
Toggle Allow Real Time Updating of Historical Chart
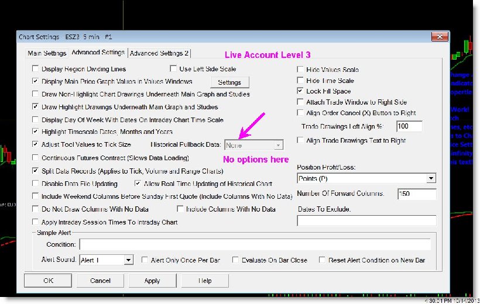coord(138,184)
